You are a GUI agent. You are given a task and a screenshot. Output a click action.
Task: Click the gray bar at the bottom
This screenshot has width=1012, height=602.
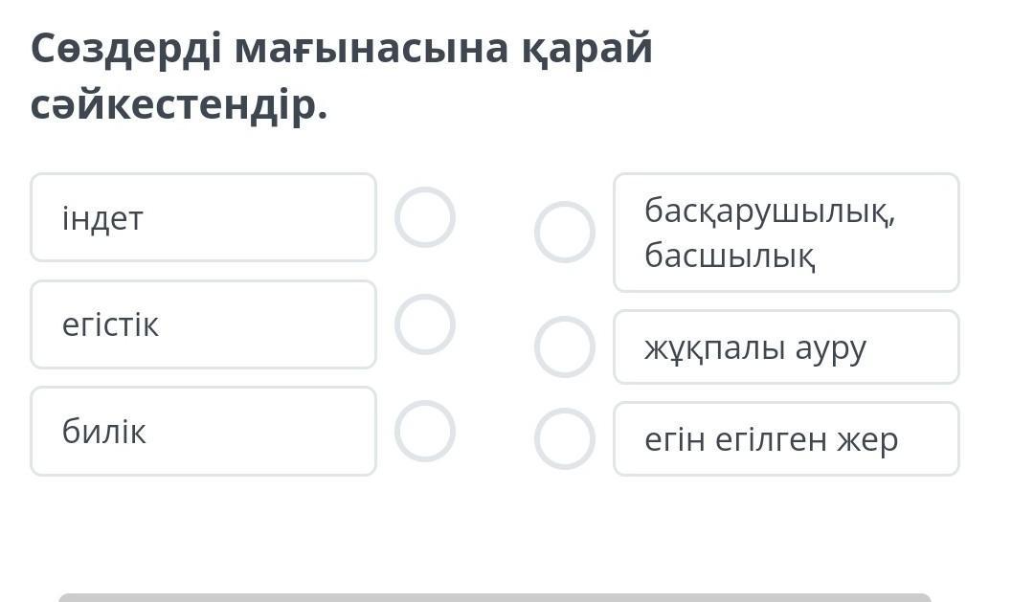494,597
